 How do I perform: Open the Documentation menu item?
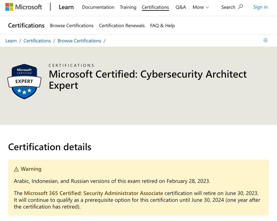98,7
